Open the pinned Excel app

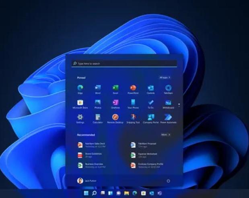[115, 89]
